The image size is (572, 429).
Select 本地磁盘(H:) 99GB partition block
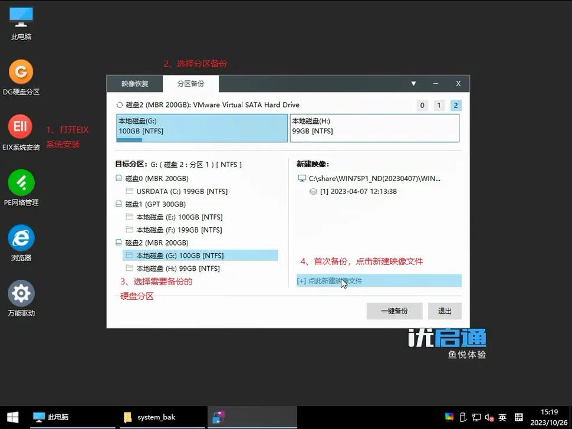(374, 128)
